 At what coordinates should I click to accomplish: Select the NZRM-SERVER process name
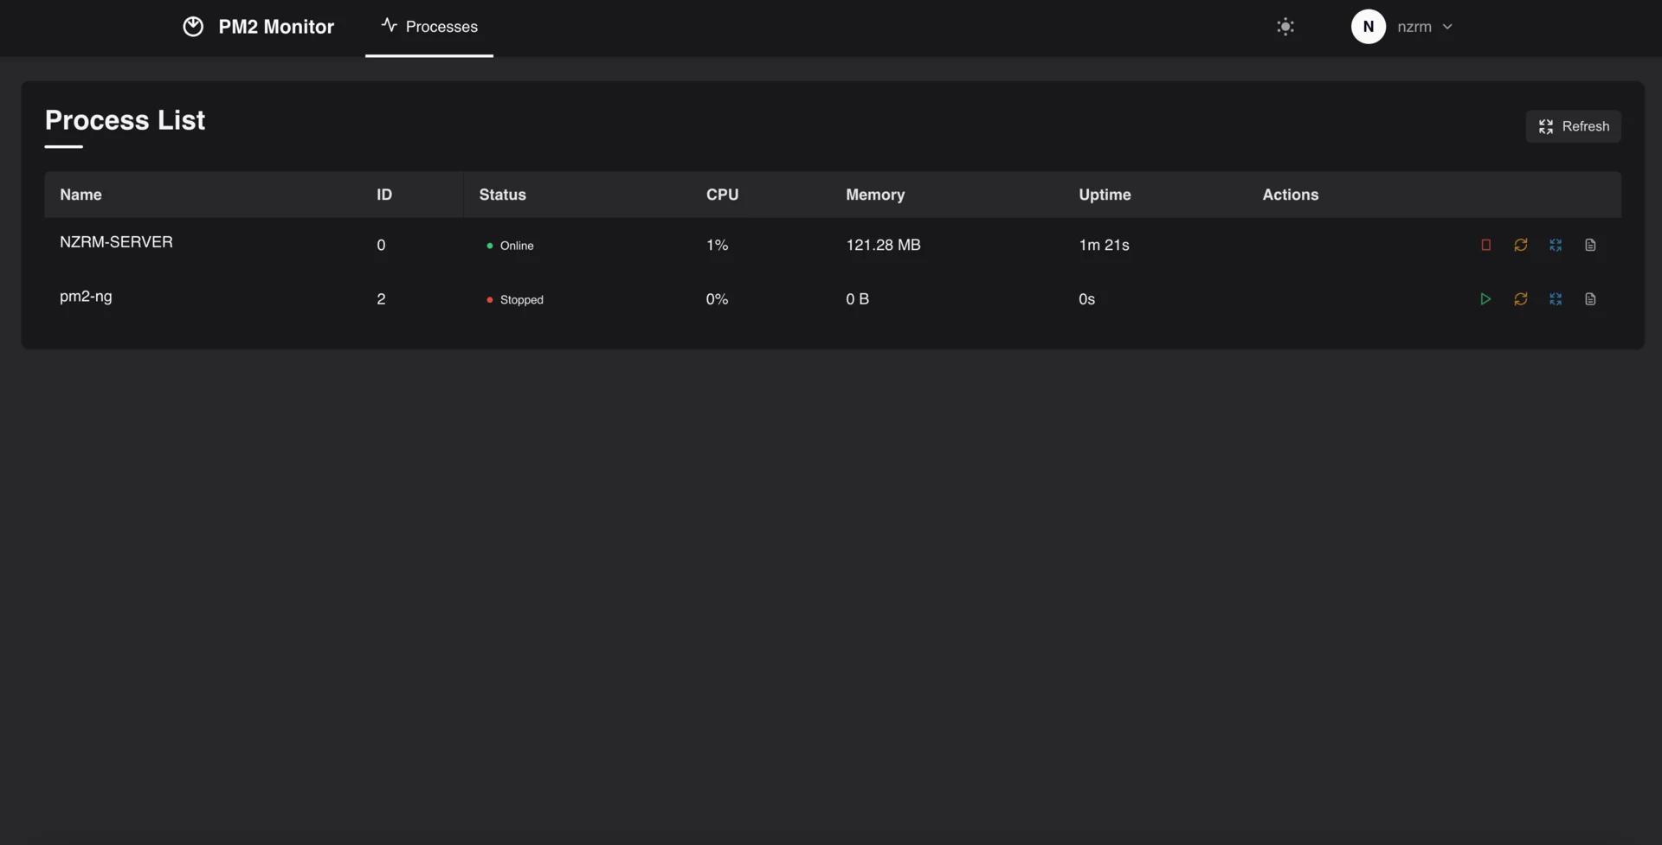pos(116,242)
